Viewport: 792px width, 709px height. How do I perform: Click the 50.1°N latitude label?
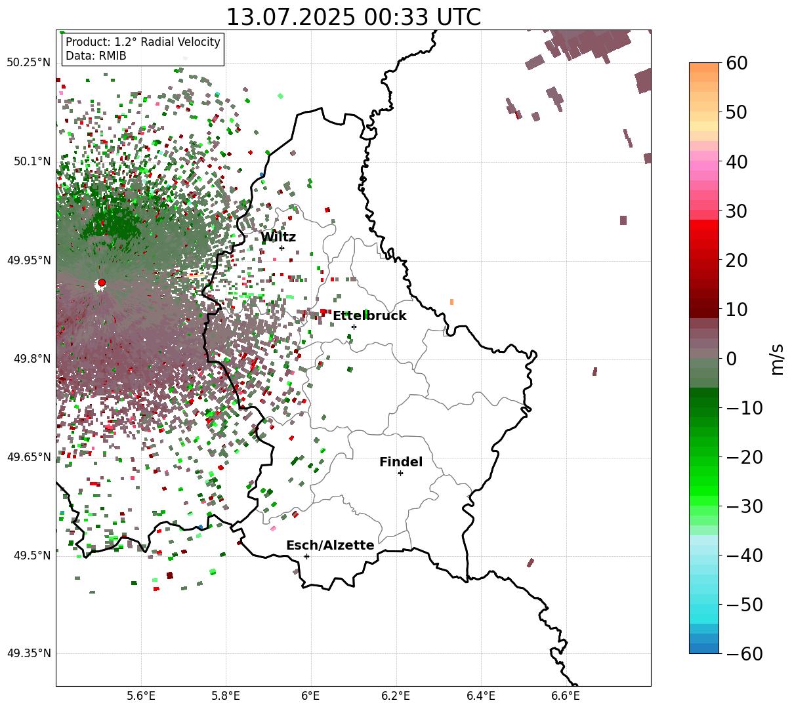pos(31,161)
